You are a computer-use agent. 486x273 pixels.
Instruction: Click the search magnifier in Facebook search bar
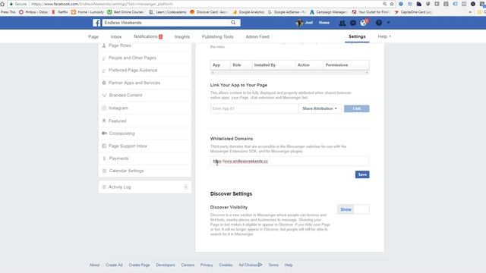point(233,23)
